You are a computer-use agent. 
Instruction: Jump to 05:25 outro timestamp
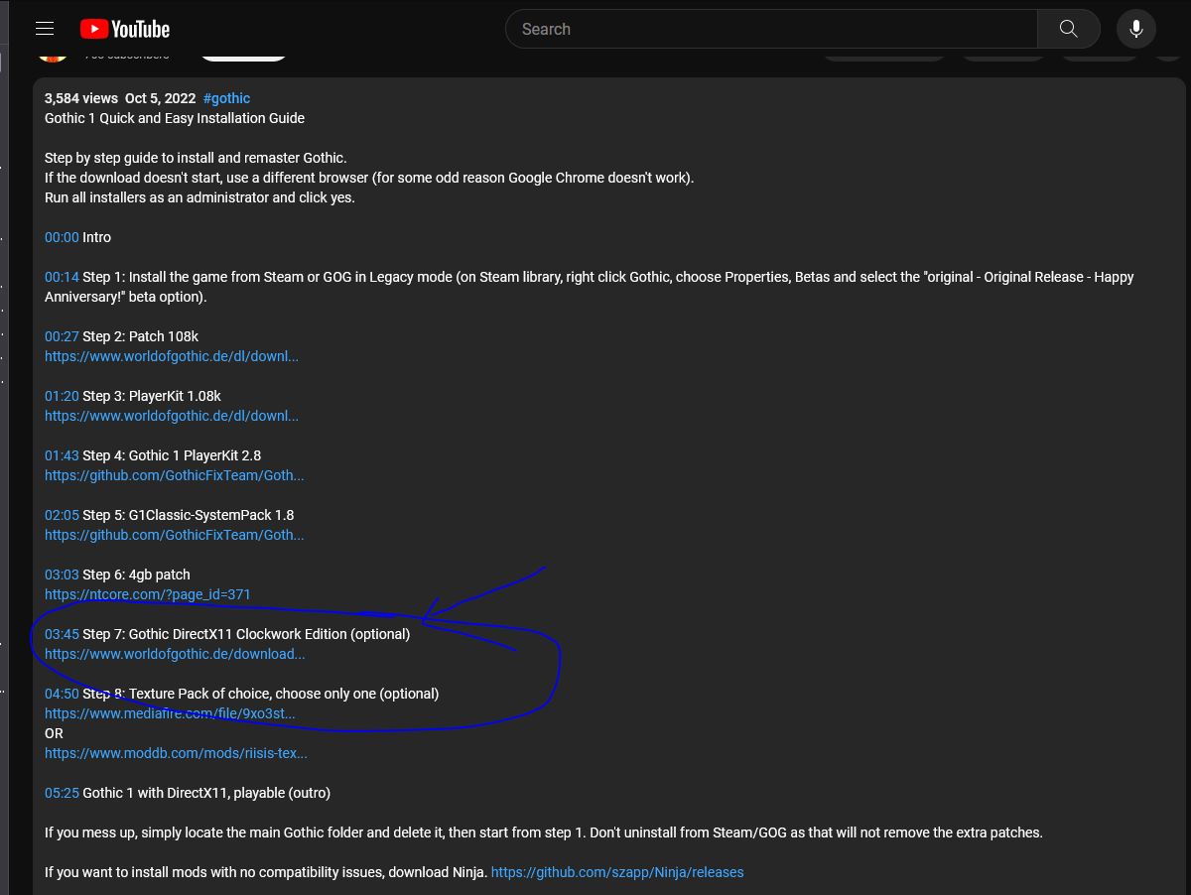click(x=62, y=793)
